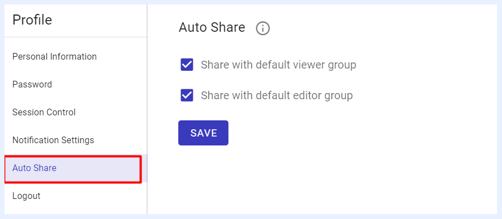Click the SAVE button
The image size is (502, 219).
(203, 133)
